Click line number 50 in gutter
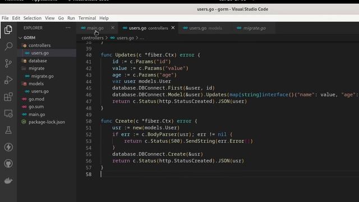 [89, 121]
